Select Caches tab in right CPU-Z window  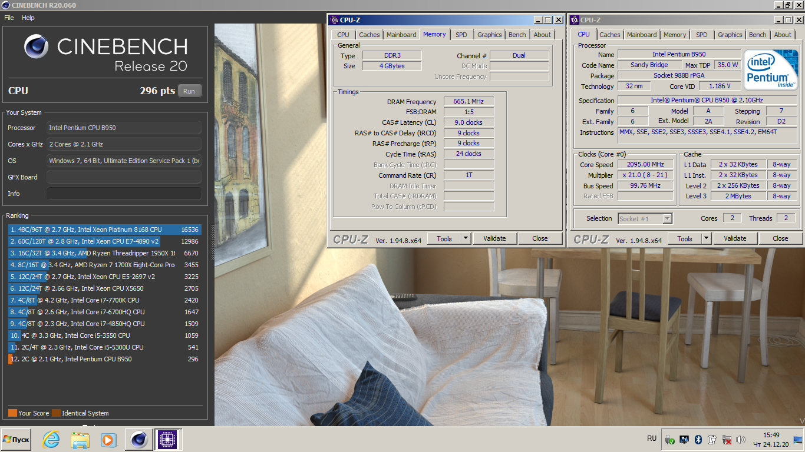(x=610, y=35)
